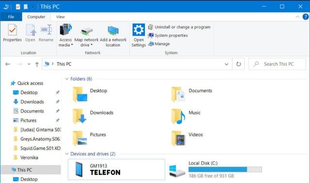Image resolution: width=310 pixels, height=183 pixels.
Task: Click the title bar New folder quick-access icon
Action: point(26,7)
